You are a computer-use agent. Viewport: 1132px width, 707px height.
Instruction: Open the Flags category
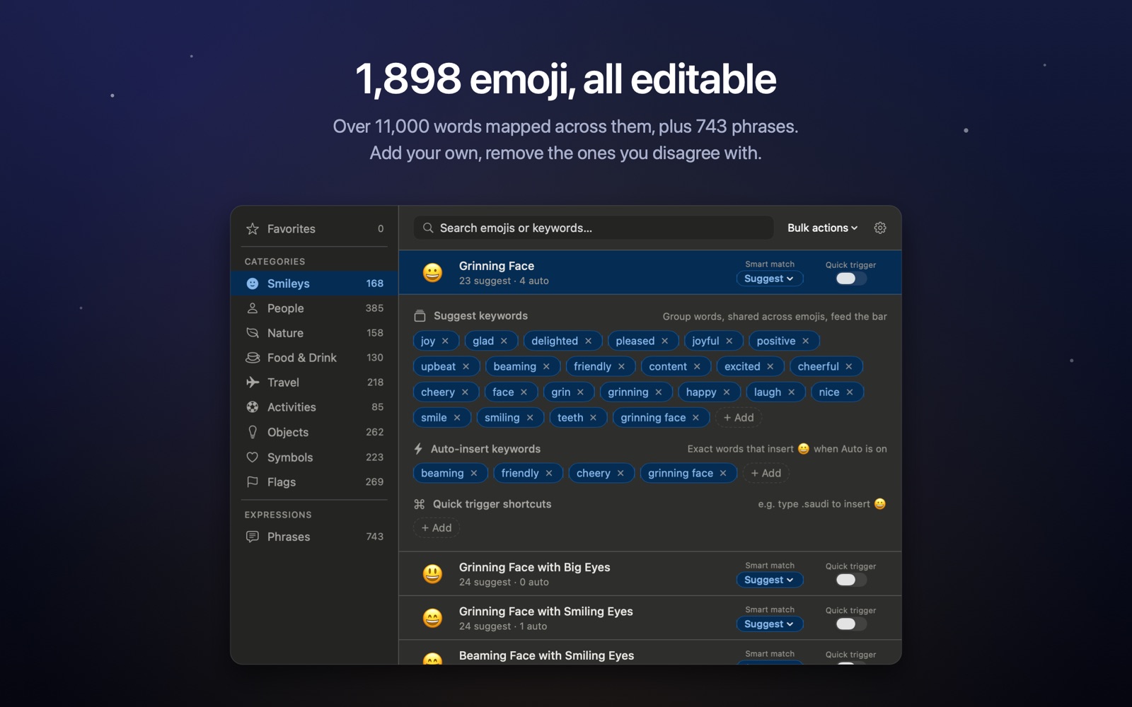click(x=314, y=482)
